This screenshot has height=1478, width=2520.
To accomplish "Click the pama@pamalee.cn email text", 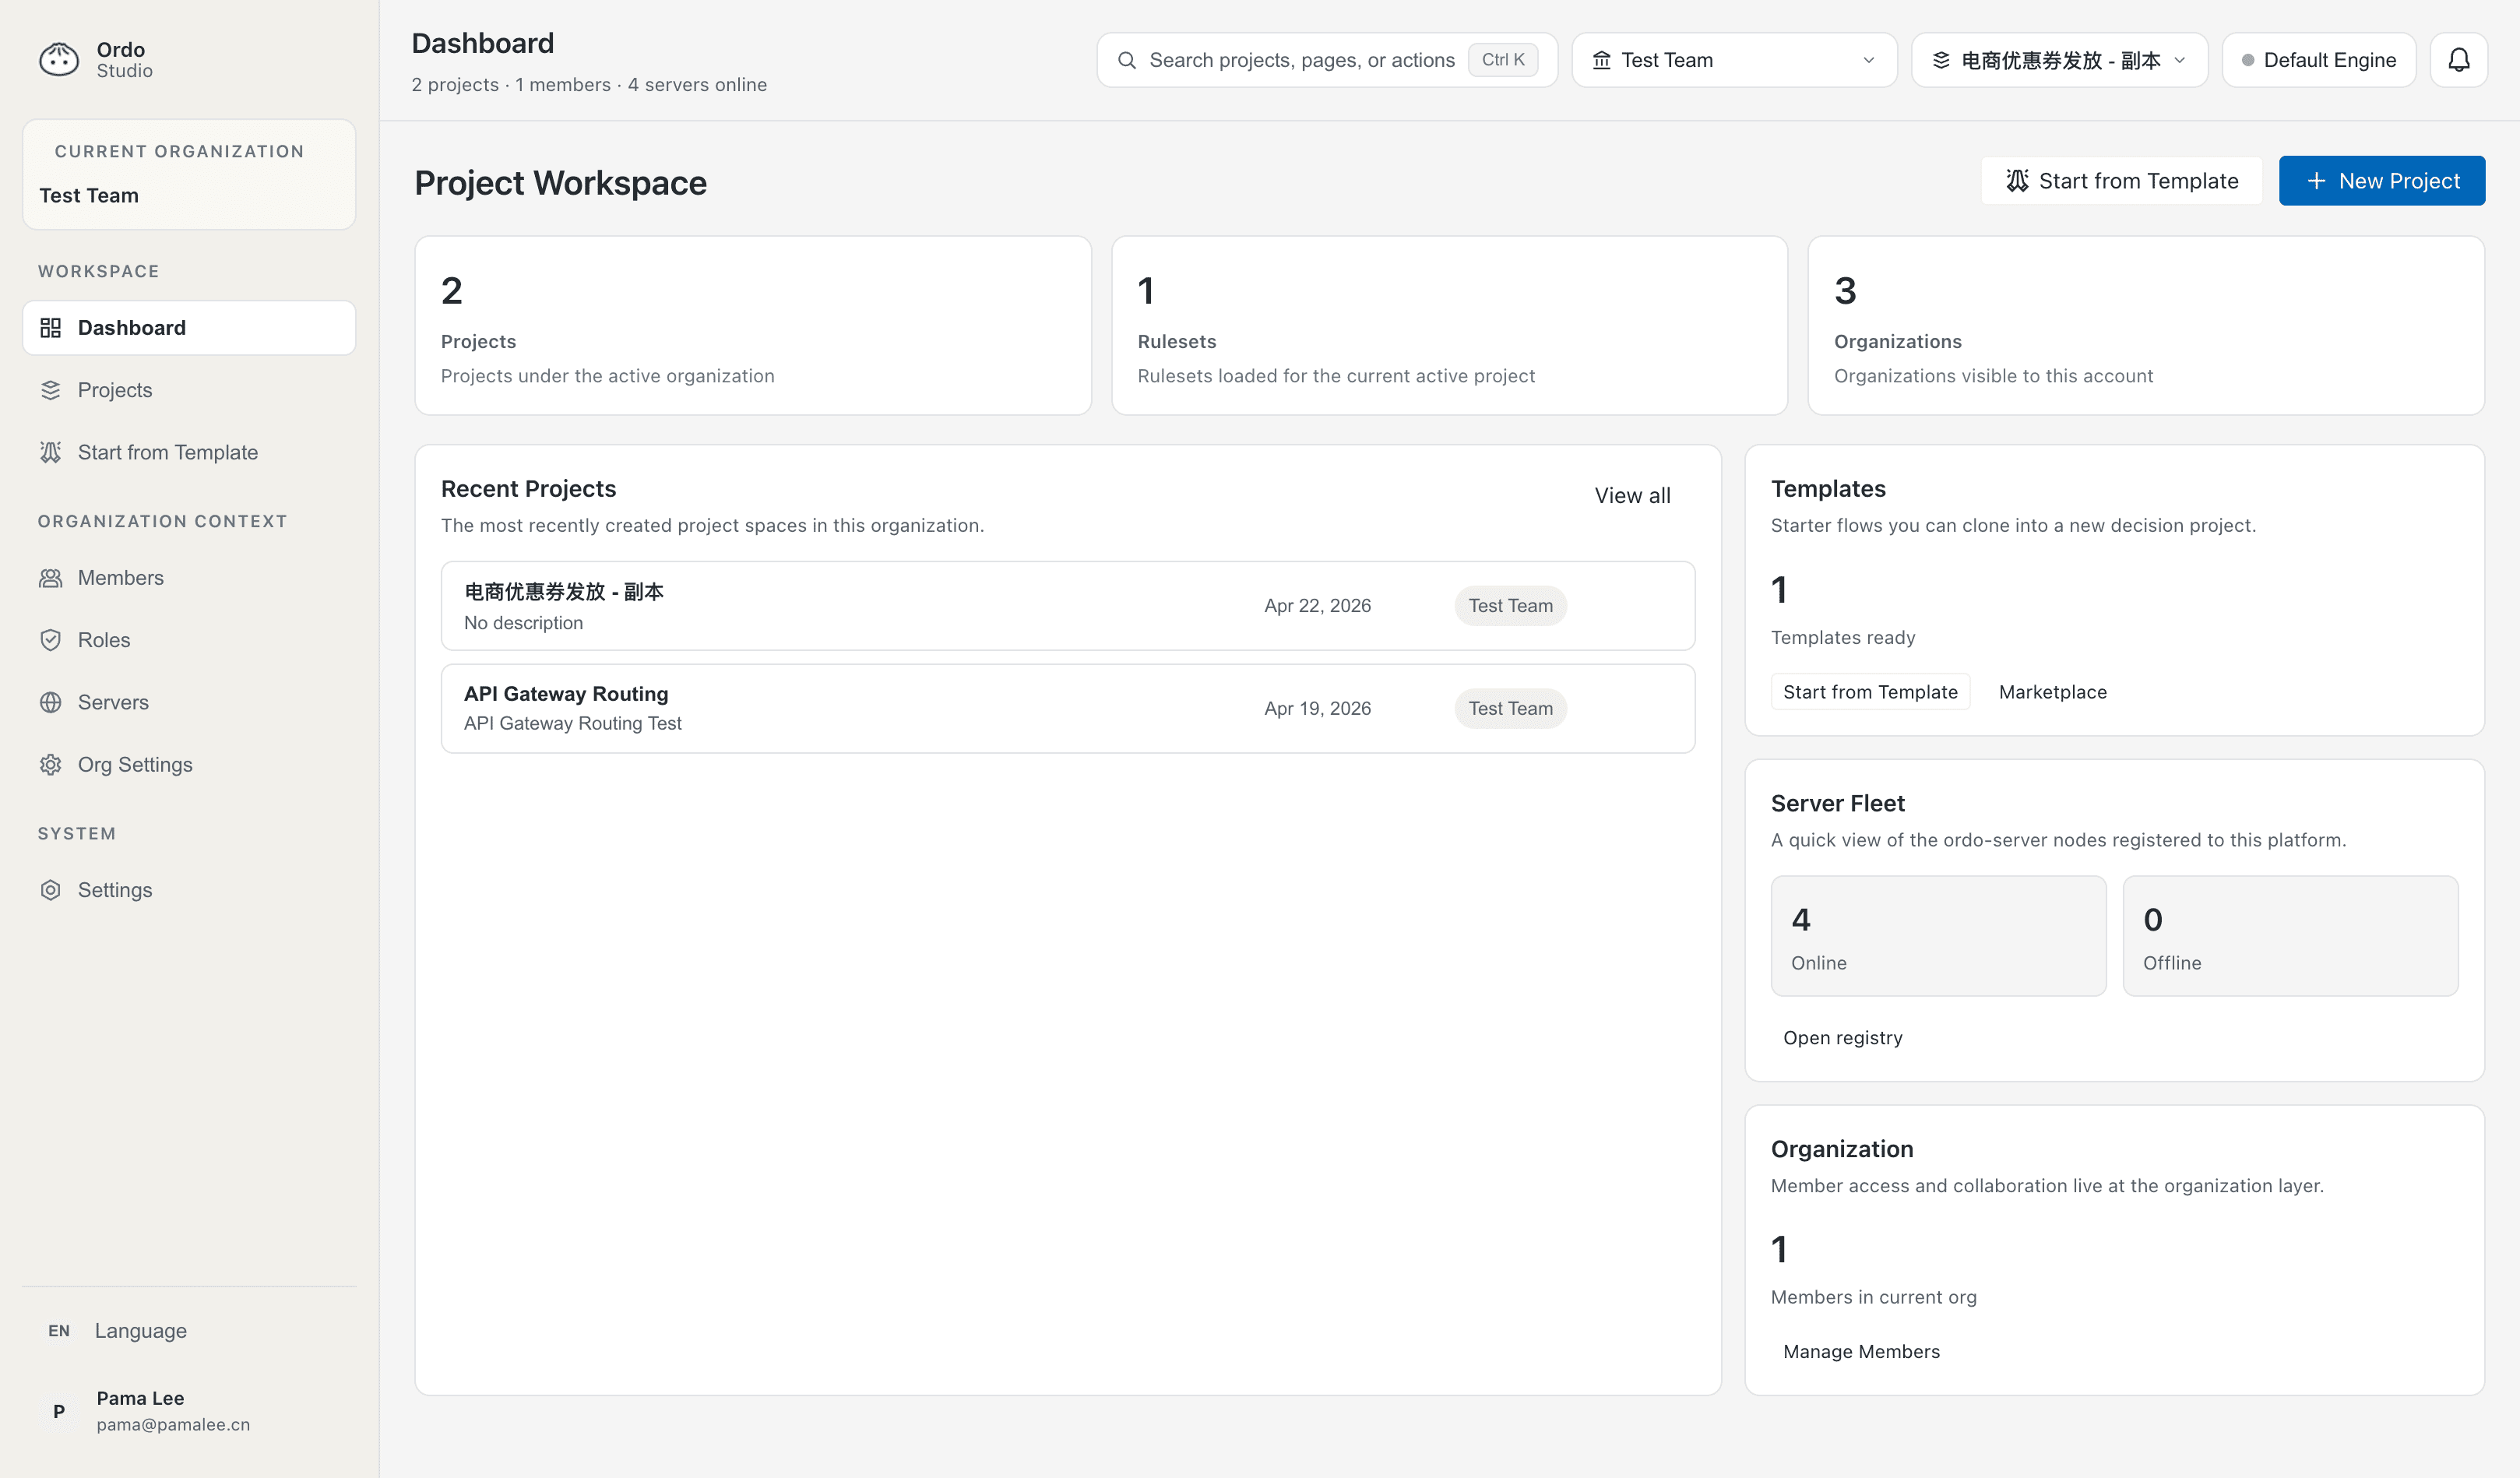I will tap(173, 1425).
